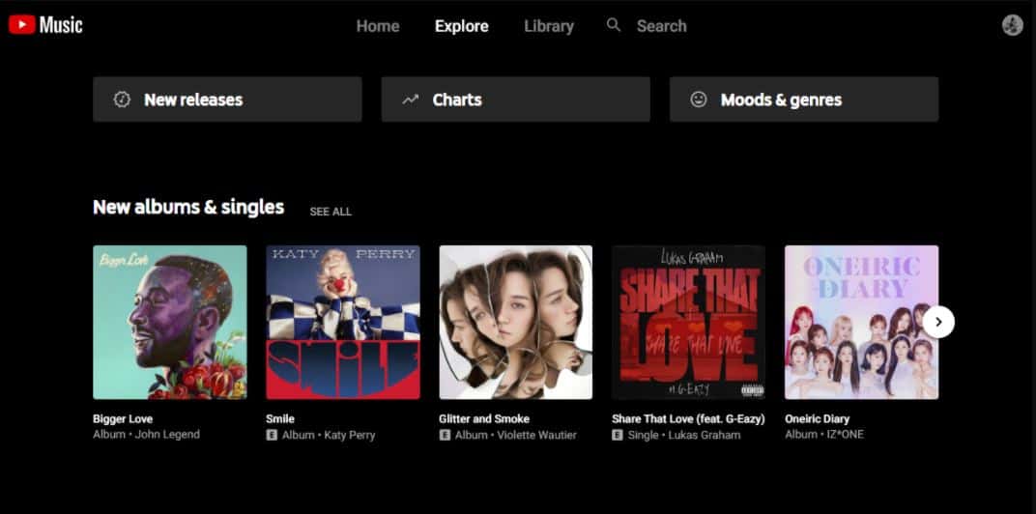Go to the Library tab
This screenshot has width=1036, height=514.
click(x=549, y=26)
